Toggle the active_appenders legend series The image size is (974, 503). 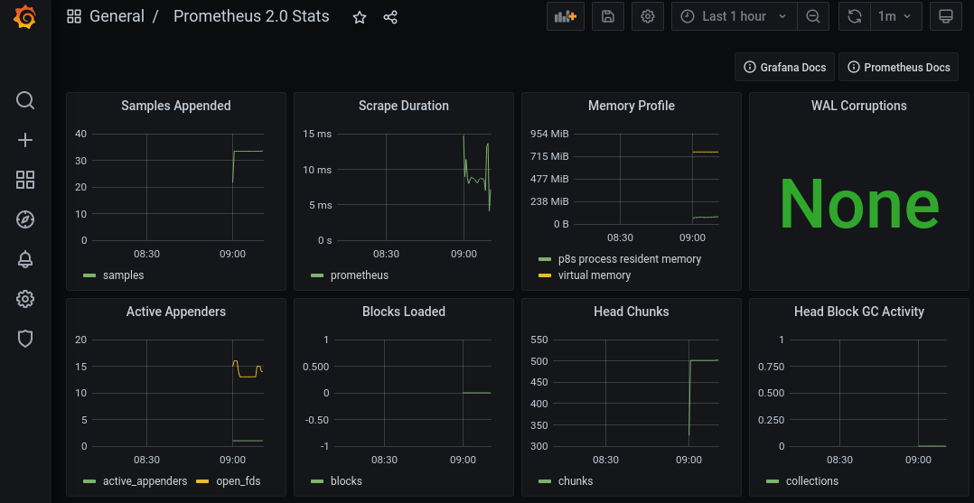(x=145, y=481)
